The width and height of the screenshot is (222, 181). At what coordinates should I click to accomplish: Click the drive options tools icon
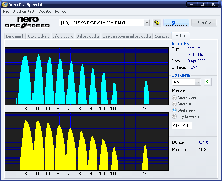157,22
